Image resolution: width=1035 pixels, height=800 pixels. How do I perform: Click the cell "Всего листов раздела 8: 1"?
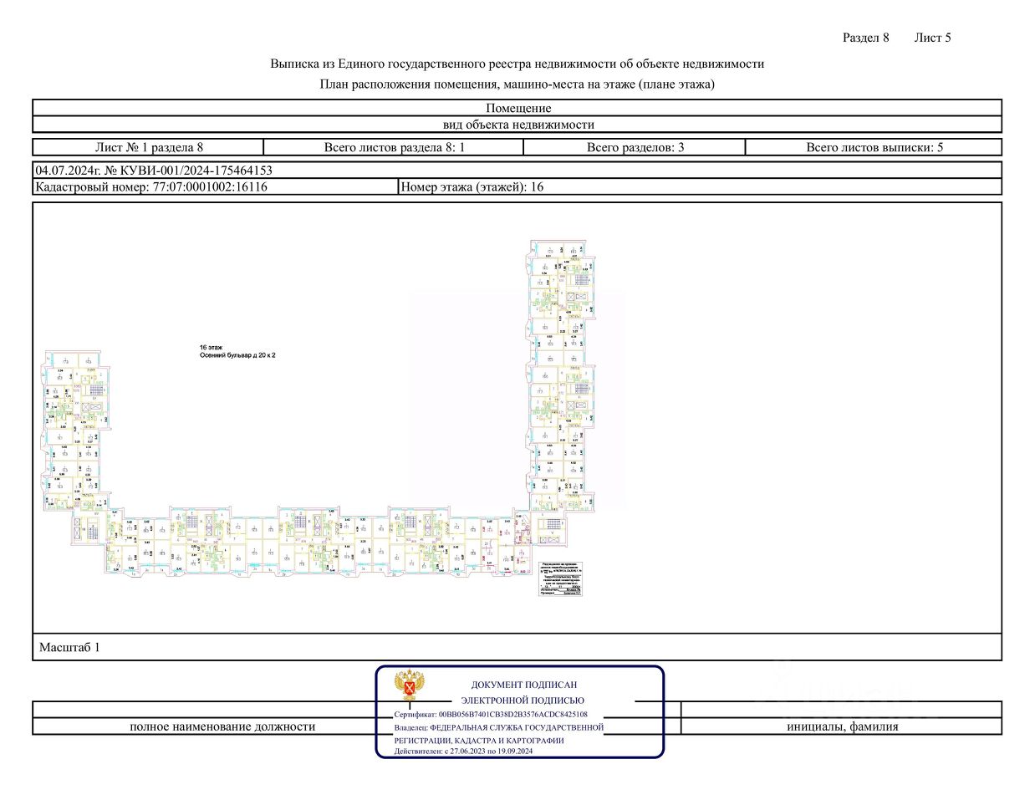coord(394,147)
